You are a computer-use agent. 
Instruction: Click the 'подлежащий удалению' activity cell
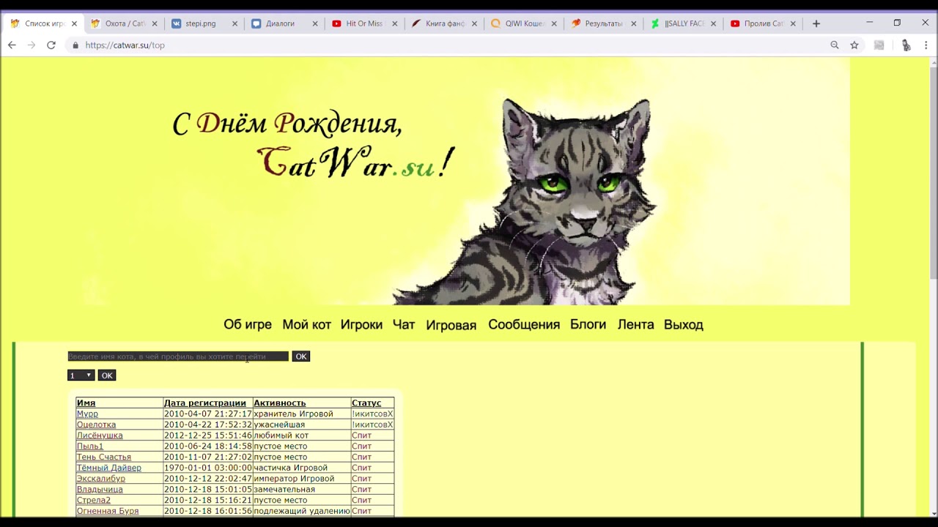pyautogui.click(x=302, y=511)
